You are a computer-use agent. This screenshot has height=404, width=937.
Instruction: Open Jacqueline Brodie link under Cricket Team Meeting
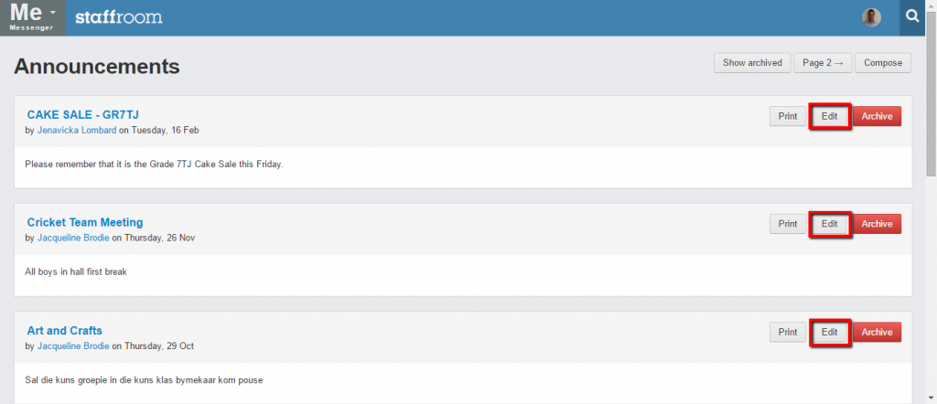(x=73, y=238)
